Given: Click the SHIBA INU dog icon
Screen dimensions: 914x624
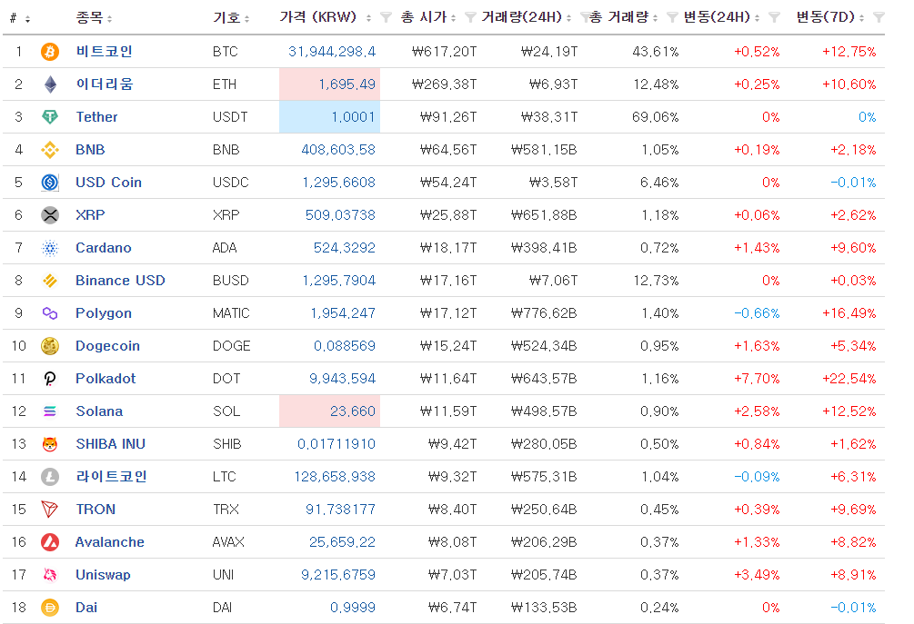Looking at the screenshot, I should (50, 443).
